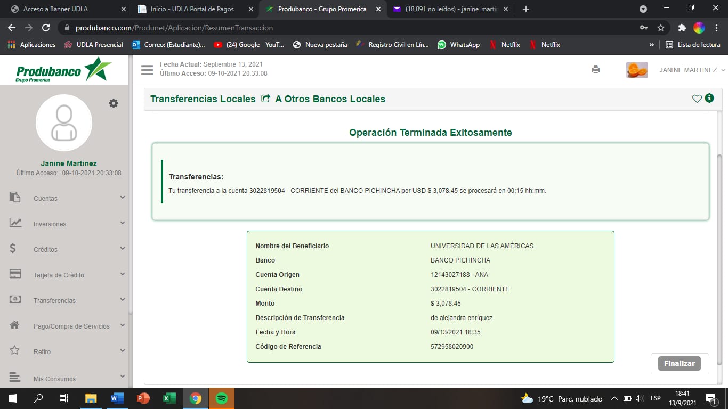This screenshot has height=409, width=728.
Task: Click the Produbanco logo
Action: point(64,70)
